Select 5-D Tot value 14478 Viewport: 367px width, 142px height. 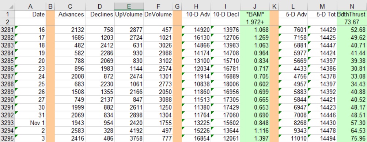(322, 131)
